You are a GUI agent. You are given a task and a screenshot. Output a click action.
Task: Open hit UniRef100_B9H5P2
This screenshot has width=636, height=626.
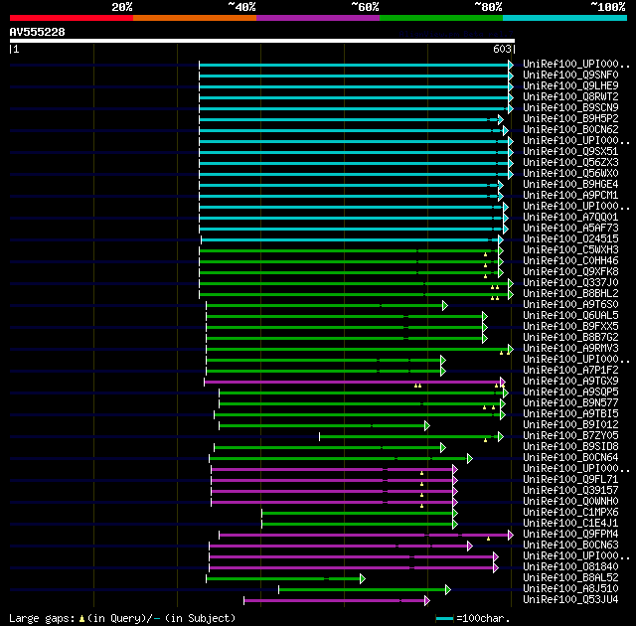click(x=570, y=119)
